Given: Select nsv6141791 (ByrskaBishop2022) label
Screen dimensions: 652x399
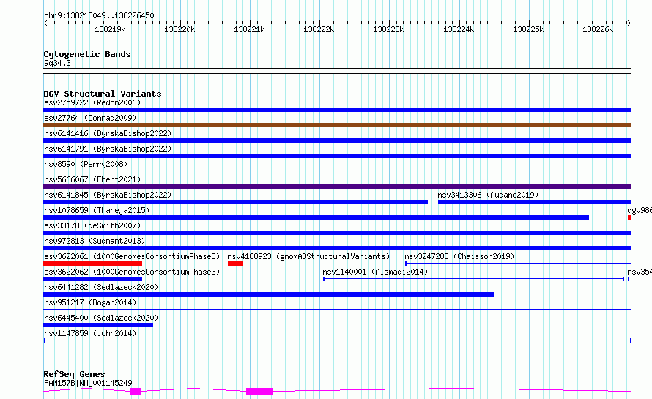Looking at the screenshot, I should (x=108, y=149).
